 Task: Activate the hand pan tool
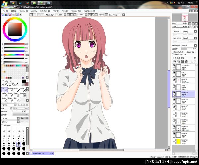[x=13, y=85]
